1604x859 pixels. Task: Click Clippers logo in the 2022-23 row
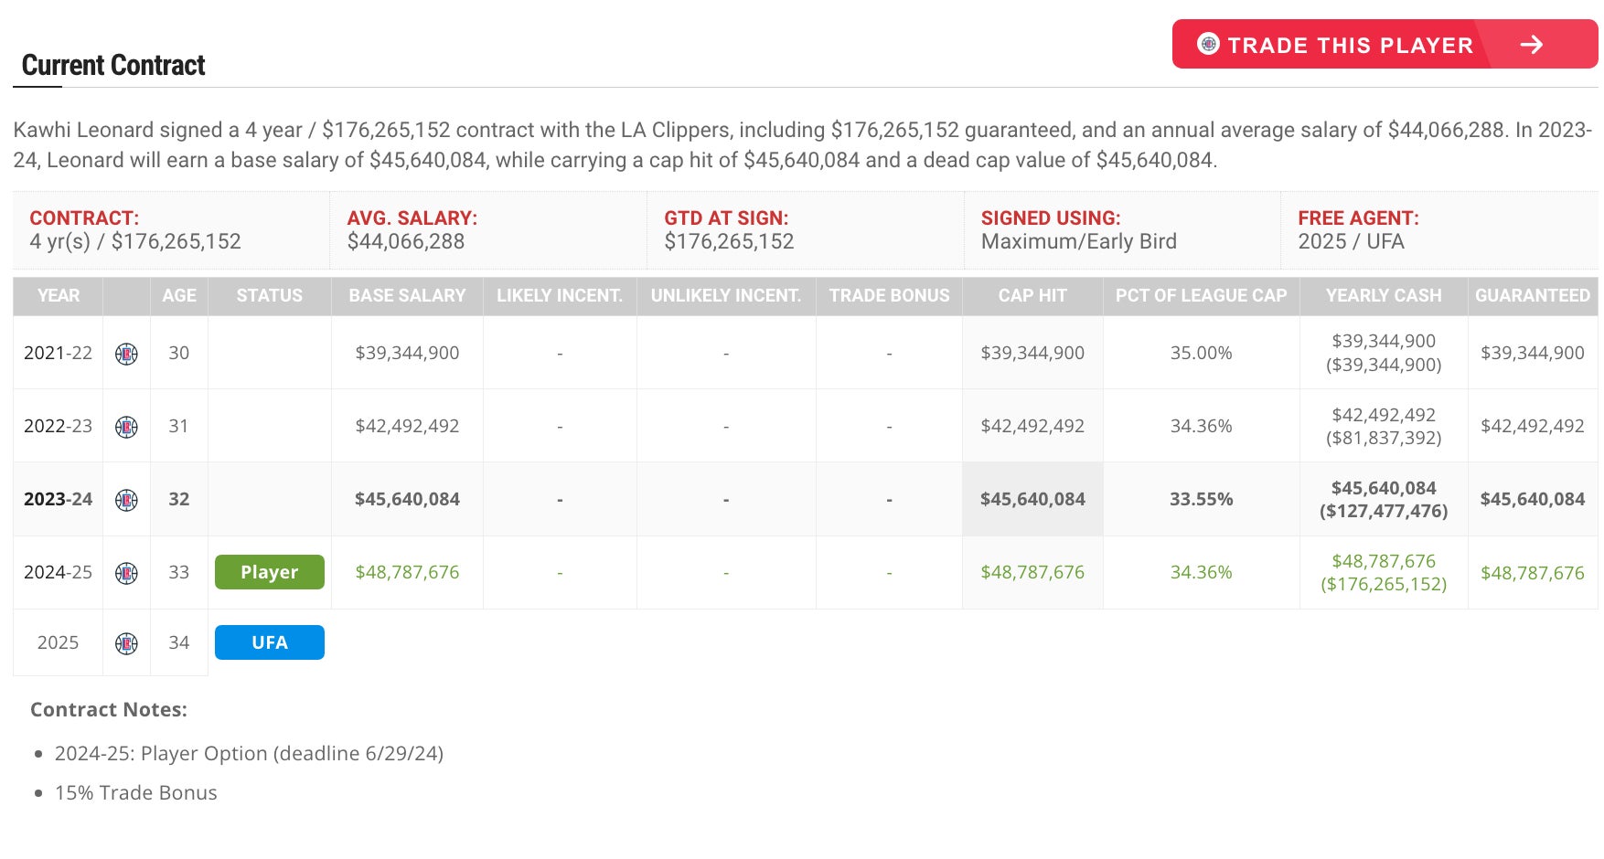pos(127,427)
